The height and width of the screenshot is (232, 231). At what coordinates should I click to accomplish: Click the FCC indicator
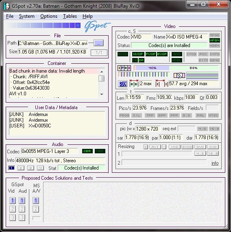click(x=203, y=54)
